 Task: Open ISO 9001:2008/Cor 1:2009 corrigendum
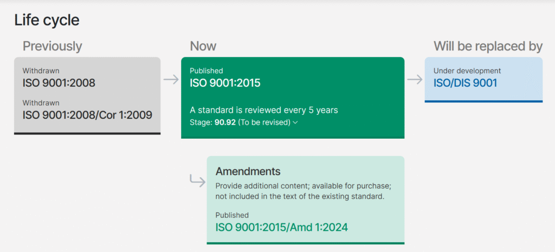[87, 115]
